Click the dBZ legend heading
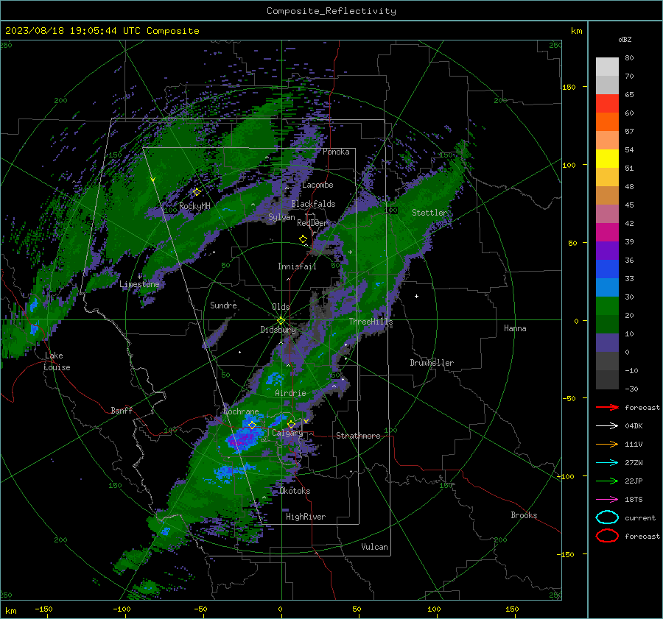Screen dimensions: 663x619 point(625,39)
